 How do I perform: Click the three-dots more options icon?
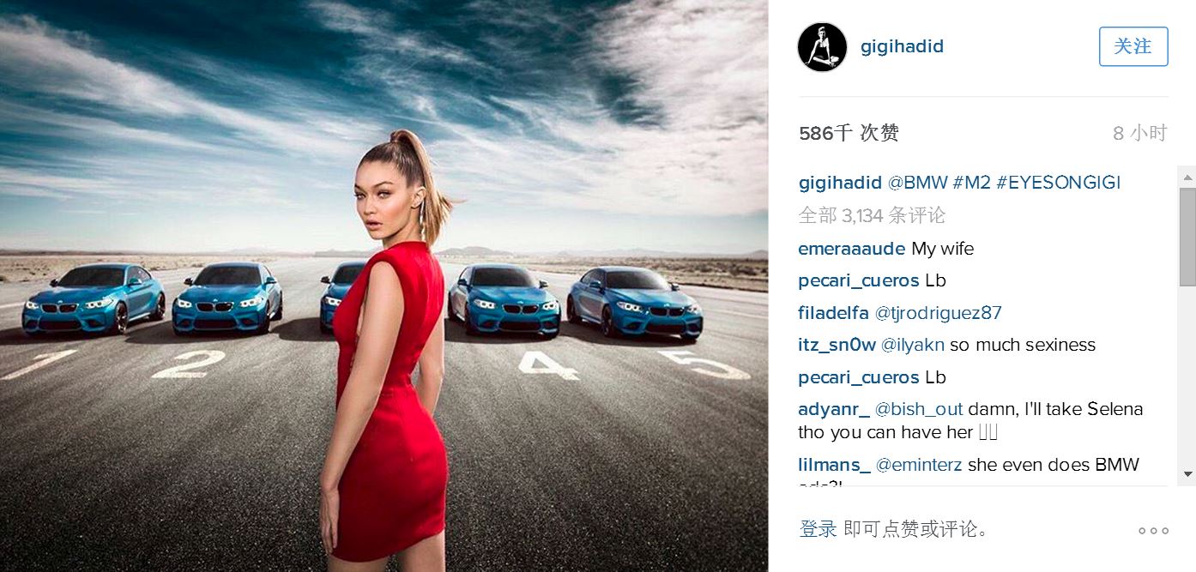1153,531
